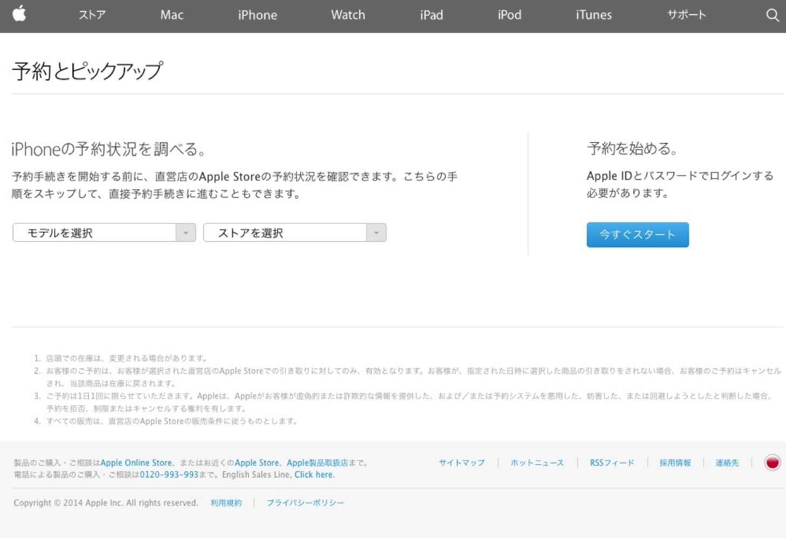Screen dimensions: 786x538
Task: Click the English Sales Line Click here link
Action: (314, 474)
